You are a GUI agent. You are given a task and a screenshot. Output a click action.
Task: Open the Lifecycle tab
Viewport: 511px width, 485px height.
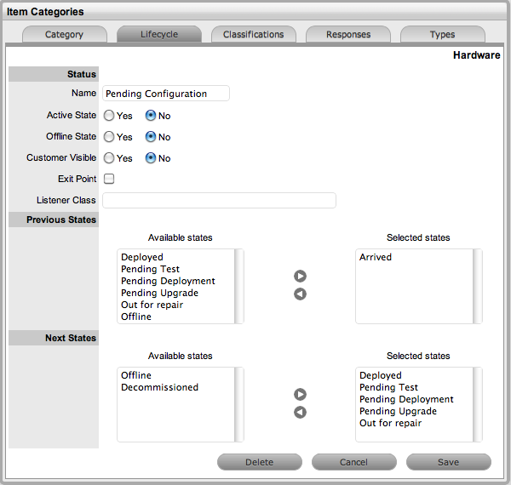coord(159,34)
